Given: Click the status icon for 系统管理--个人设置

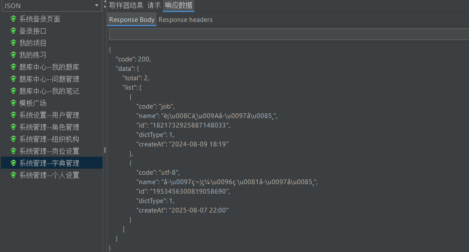Looking at the screenshot, I should tap(13, 175).
